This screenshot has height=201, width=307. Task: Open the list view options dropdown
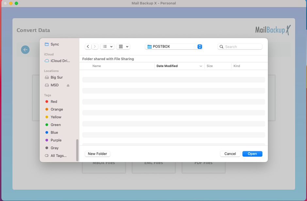(107, 47)
